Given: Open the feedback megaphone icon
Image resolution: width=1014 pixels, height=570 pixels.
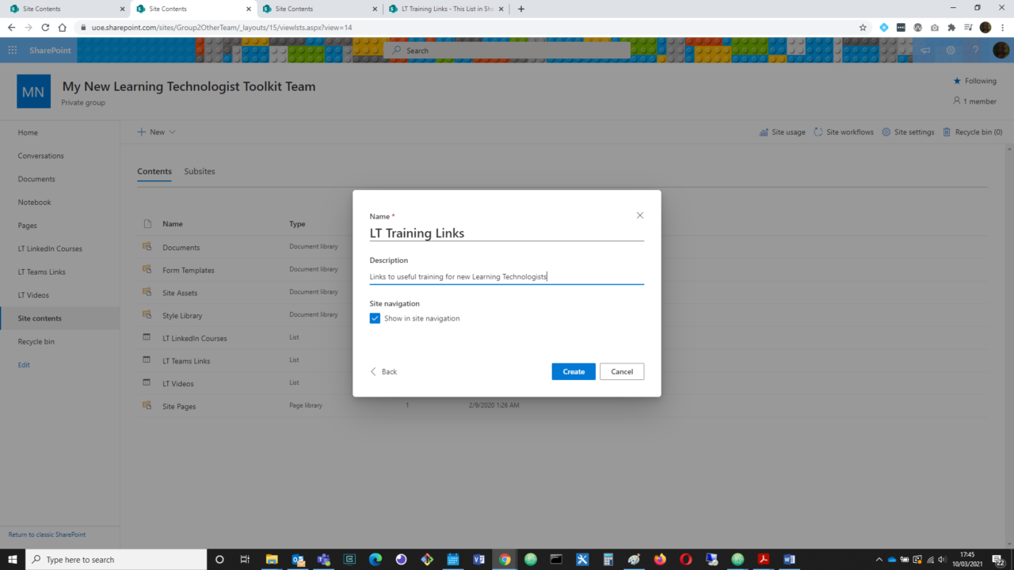Looking at the screenshot, I should tap(926, 50).
